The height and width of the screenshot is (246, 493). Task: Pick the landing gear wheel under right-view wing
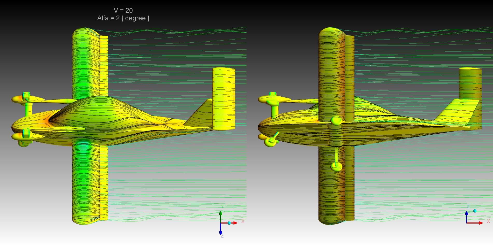(x=336, y=167)
